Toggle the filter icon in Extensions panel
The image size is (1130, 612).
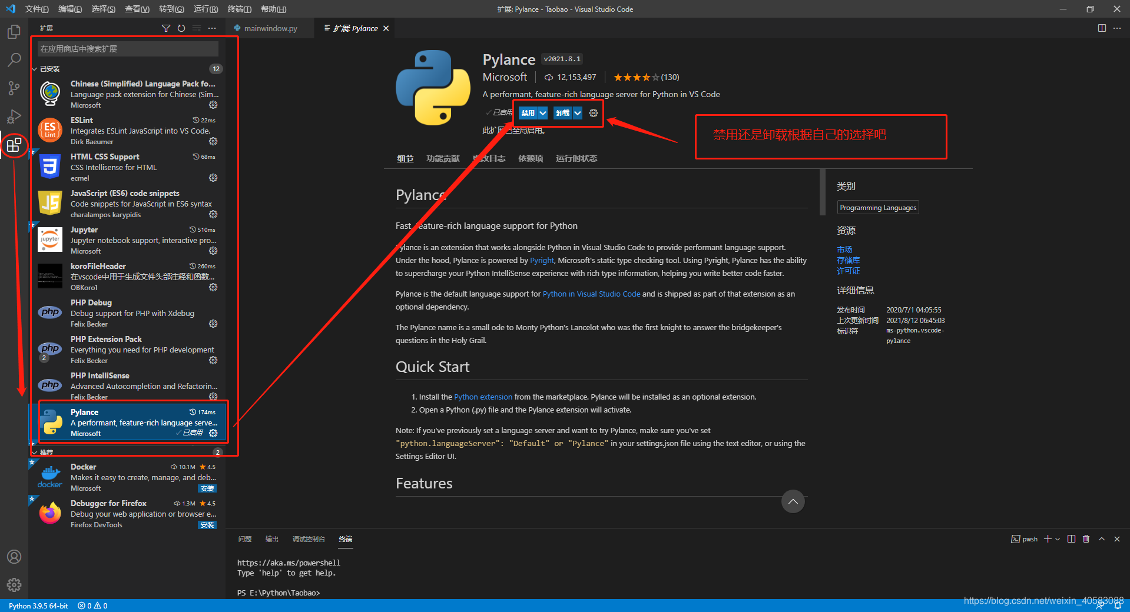[166, 28]
